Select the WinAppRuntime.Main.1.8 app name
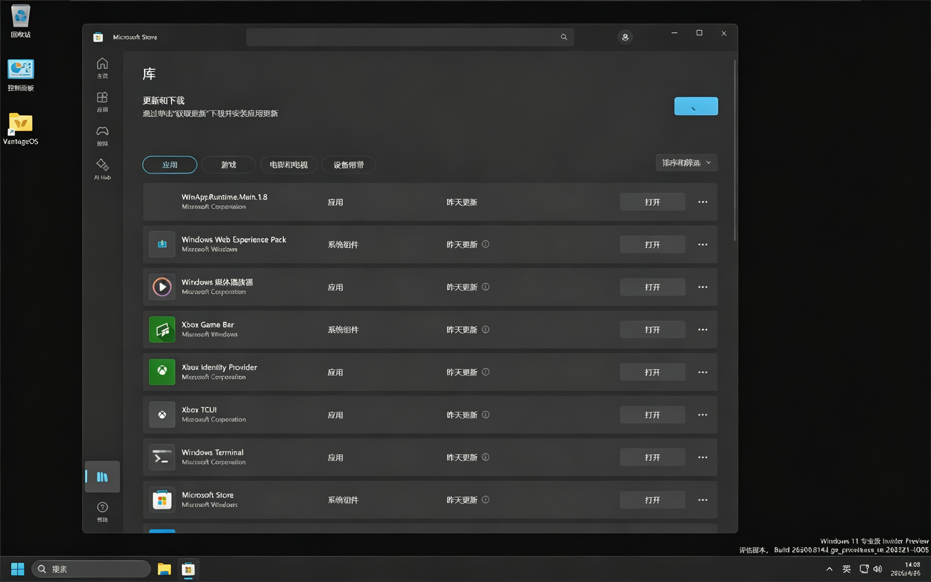Viewport: 931px width, 582px height. 225,197
